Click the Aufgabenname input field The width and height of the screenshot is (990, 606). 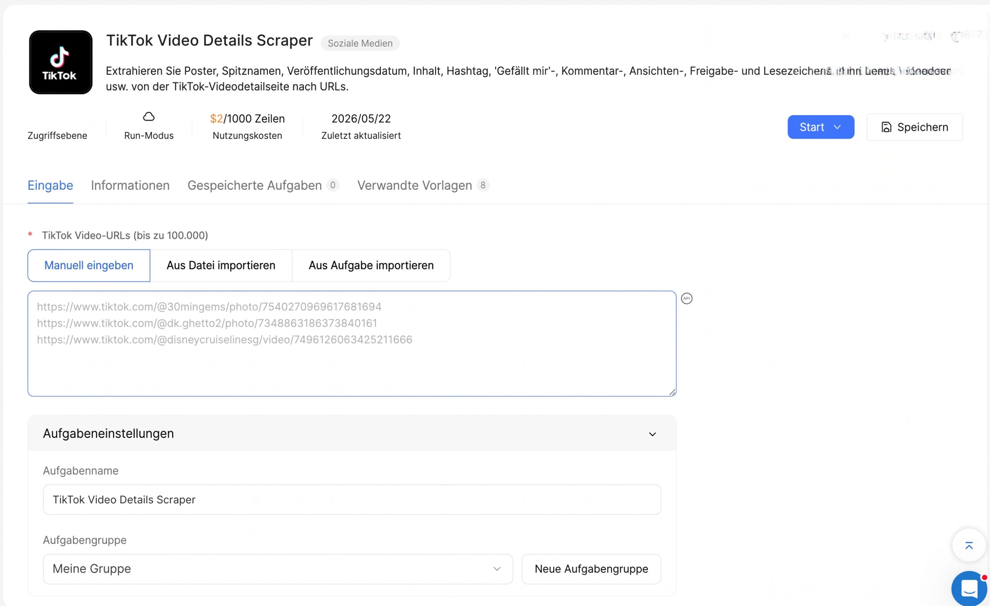coord(352,500)
